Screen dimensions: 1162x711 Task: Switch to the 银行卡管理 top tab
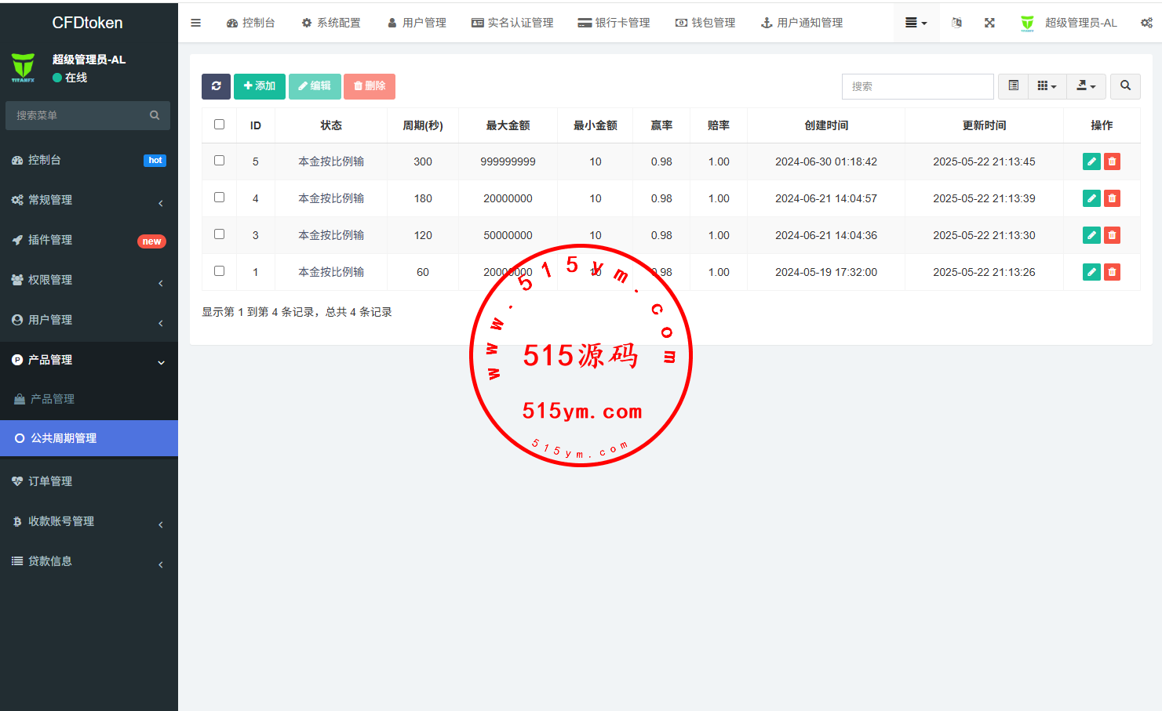tap(614, 23)
